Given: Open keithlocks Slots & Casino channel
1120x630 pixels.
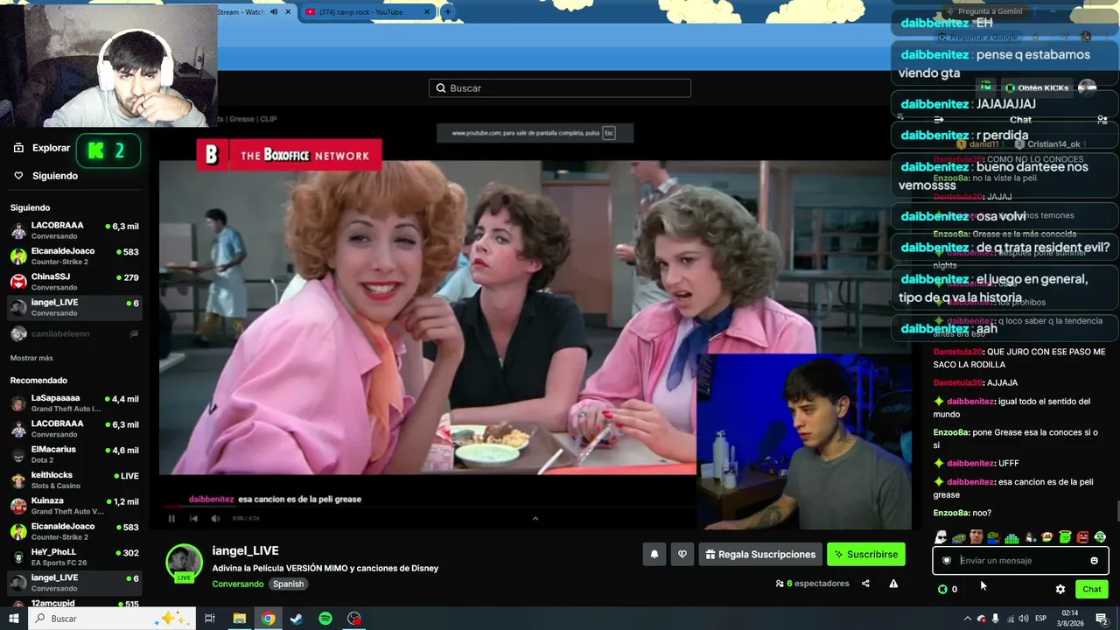Looking at the screenshot, I should tap(74, 480).
